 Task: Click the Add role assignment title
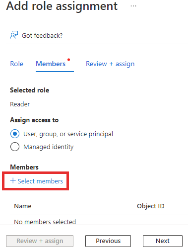(62, 6)
